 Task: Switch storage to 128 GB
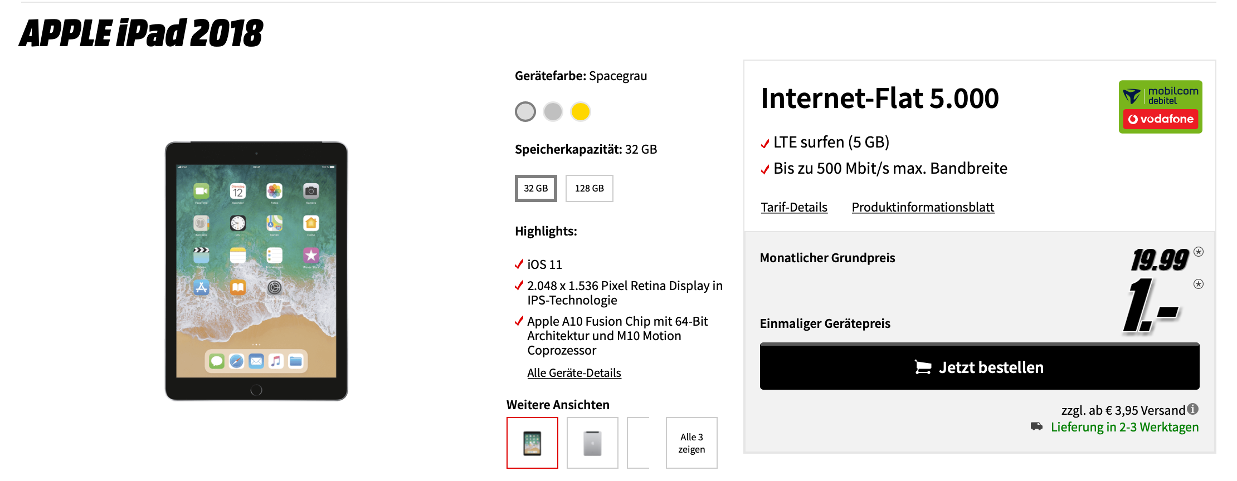[589, 188]
